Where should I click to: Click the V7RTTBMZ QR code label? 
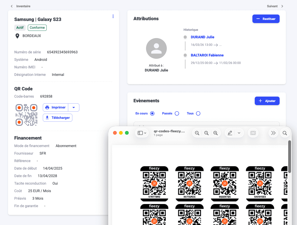(x=154, y=197)
